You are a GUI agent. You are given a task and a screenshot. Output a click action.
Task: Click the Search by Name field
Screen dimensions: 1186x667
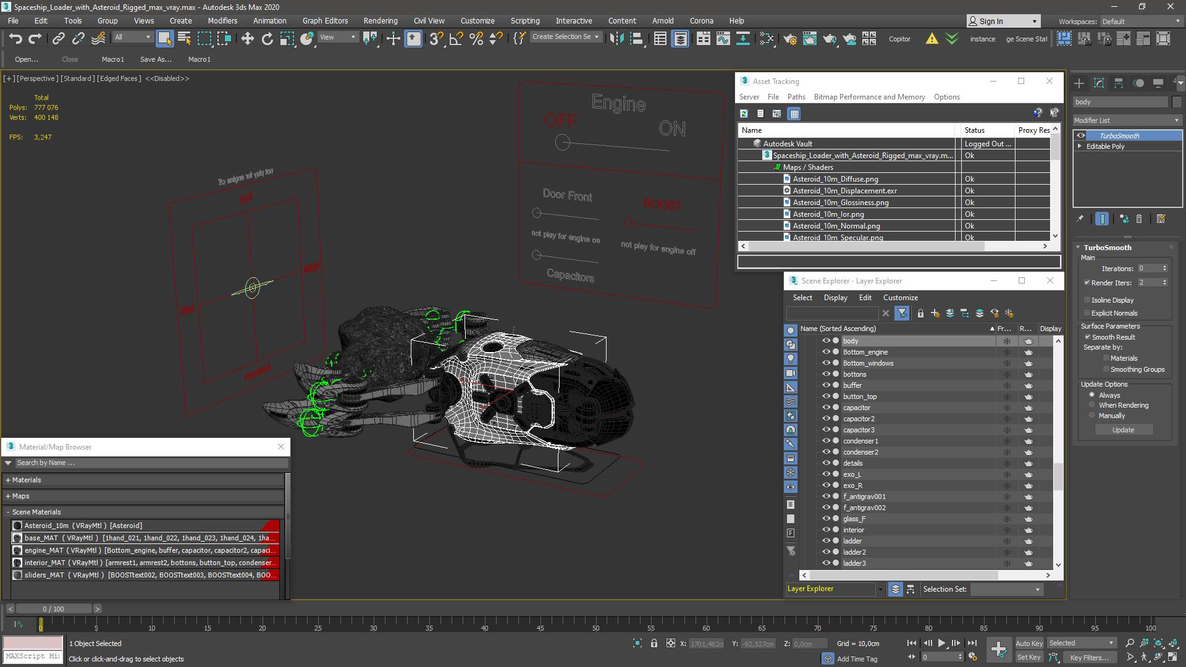[151, 463]
